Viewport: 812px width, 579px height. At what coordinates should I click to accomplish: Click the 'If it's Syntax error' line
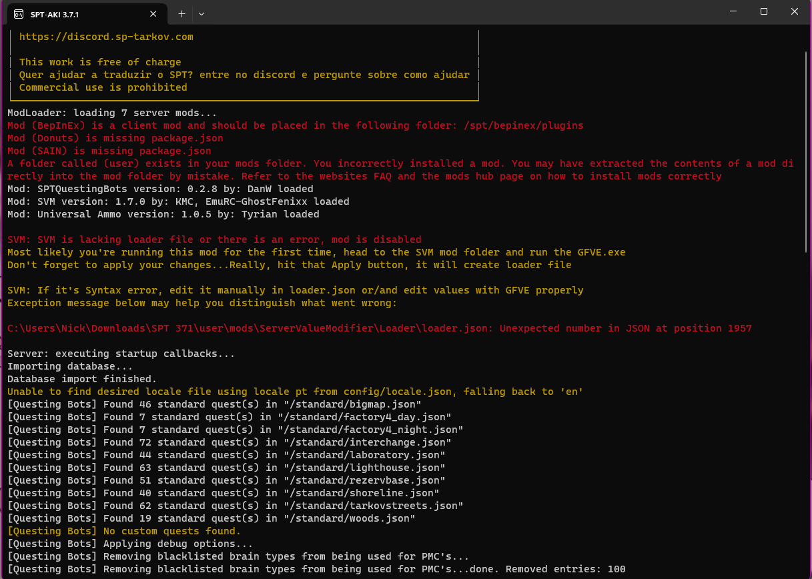[296, 290]
